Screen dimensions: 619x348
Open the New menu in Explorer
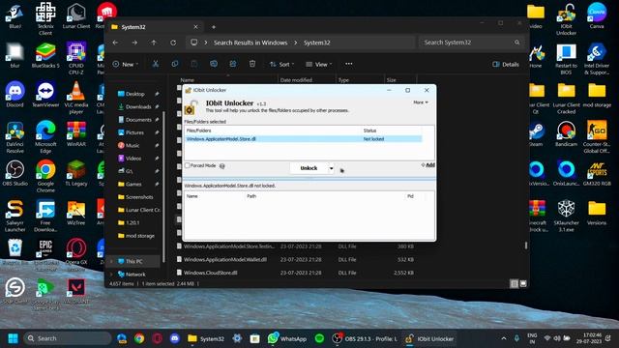pos(125,64)
